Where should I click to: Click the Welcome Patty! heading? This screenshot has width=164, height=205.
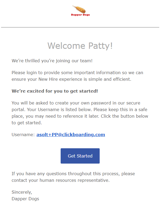(x=80, y=46)
